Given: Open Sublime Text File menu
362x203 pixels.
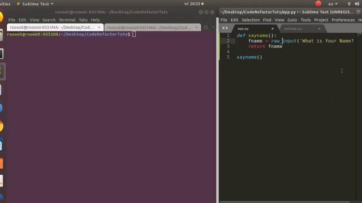Looking at the screenshot, I should pos(224,20).
